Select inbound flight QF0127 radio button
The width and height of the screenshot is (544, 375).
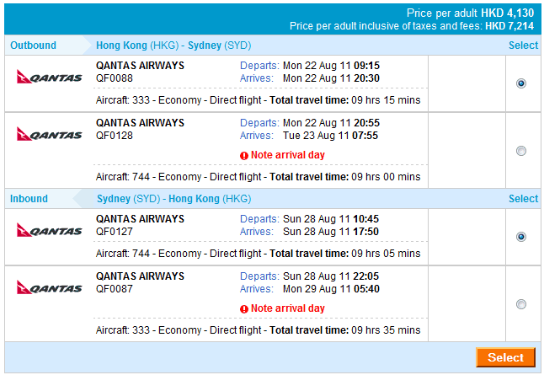tap(521, 237)
